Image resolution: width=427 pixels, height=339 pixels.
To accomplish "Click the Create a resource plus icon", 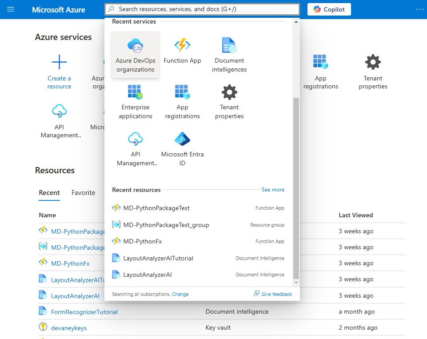I will coord(59,62).
